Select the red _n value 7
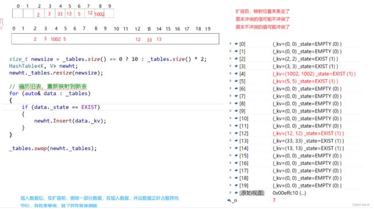The height and width of the screenshot is (209, 374). coord(274,200)
